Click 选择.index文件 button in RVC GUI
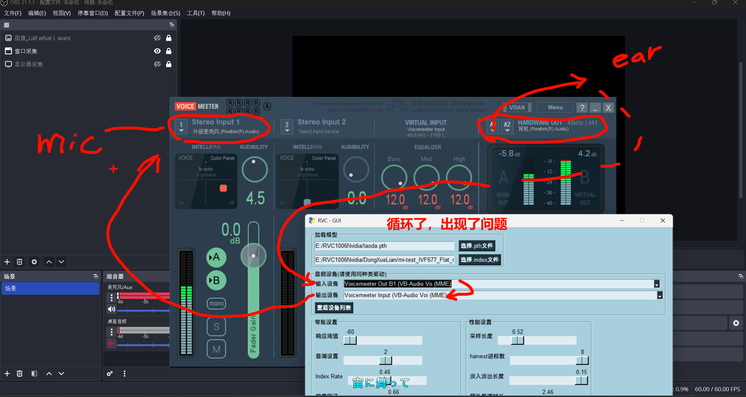Screen dimensions: 746x397 click(x=479, y=260)
